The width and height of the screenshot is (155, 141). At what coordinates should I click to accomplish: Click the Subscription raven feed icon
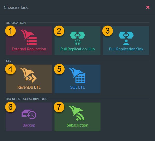point(77,113)
